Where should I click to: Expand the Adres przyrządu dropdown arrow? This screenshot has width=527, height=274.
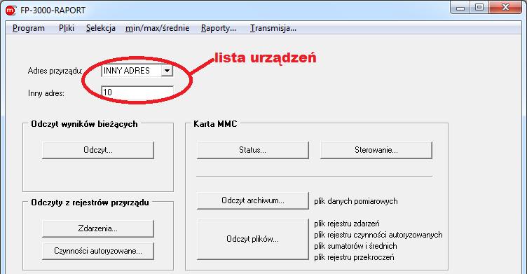(x=167, y=71)
